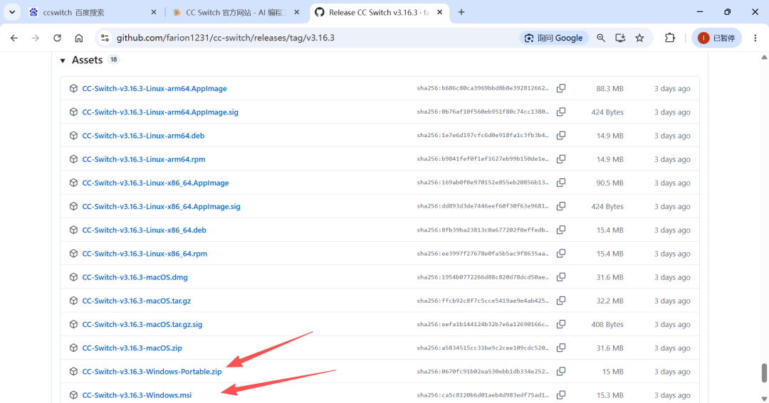Copy sha256 of Linux-x86_64.AppImage.sig

(x=561, y=205)
